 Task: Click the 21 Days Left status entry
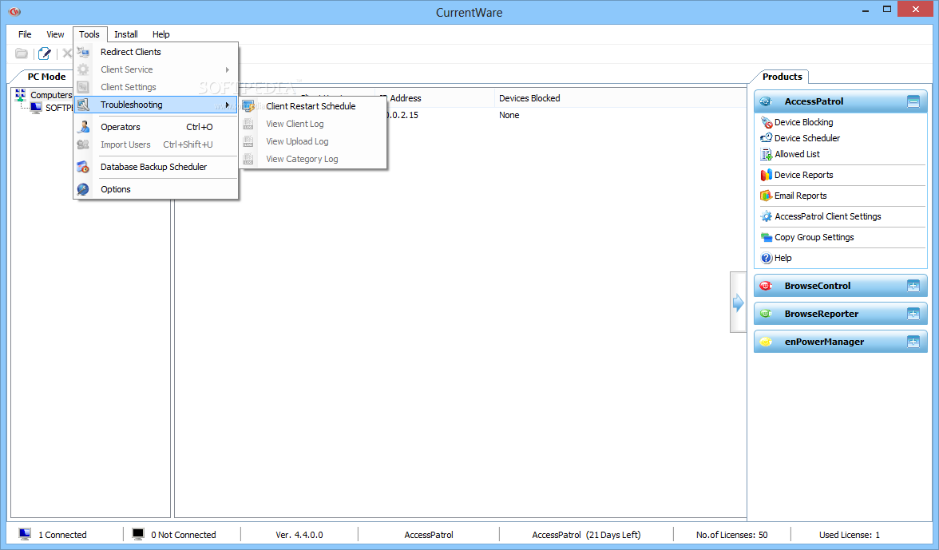pos(586,535)
